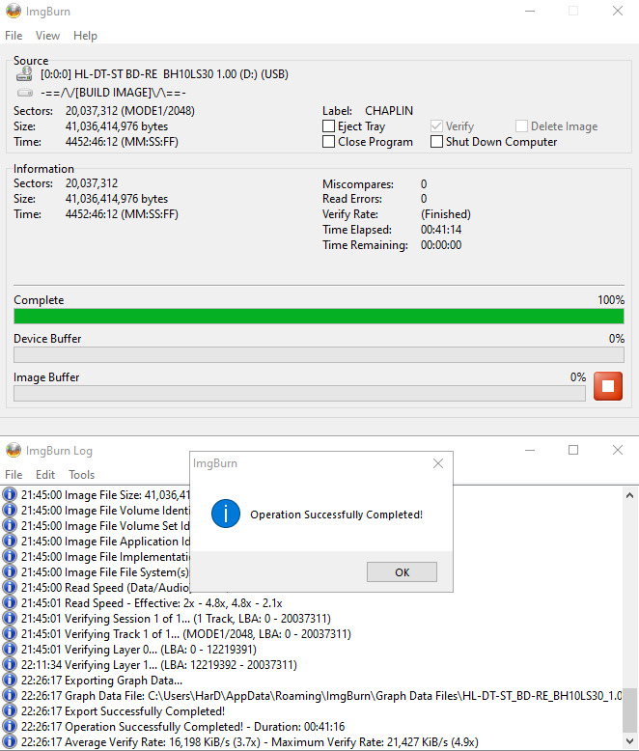Click info icon beside Verifying Session 1

9,618
